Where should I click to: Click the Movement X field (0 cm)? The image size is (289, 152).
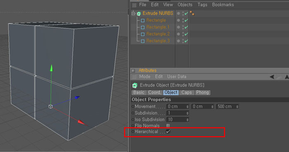click(x=178, y=106)
